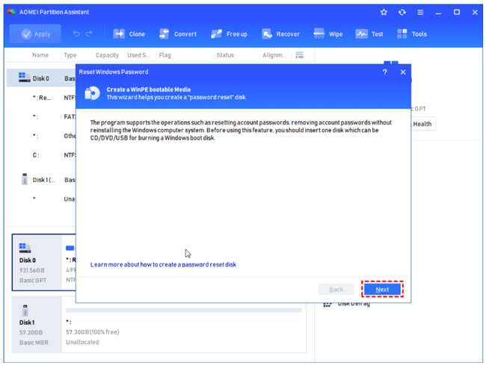
Task: Select the C: partition row
Action: pyautogui.click(x=41, y=155)
